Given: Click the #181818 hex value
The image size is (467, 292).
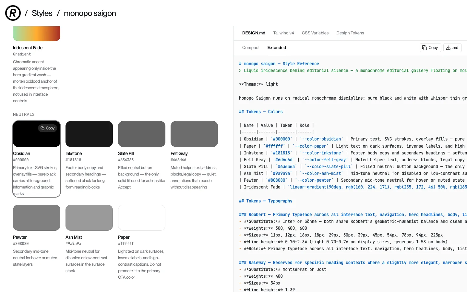Looking at the screenshot, I should click(x=73, y=160).
